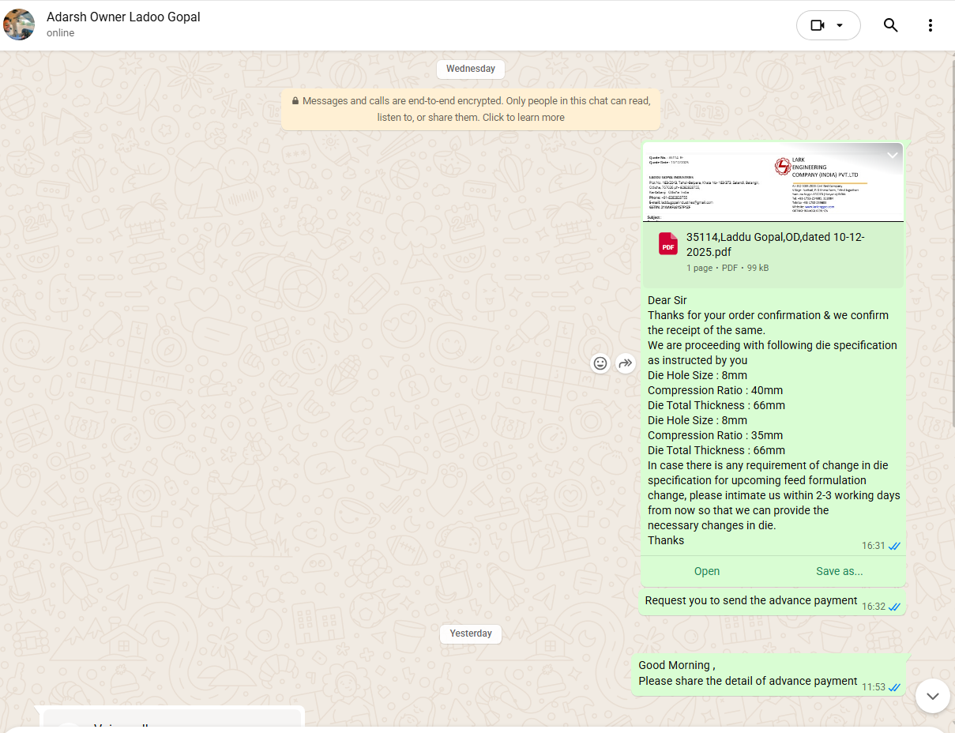Click the contact's profile picture
The height and width of the screenshot is (733, 955).
(x=19, y=25)
